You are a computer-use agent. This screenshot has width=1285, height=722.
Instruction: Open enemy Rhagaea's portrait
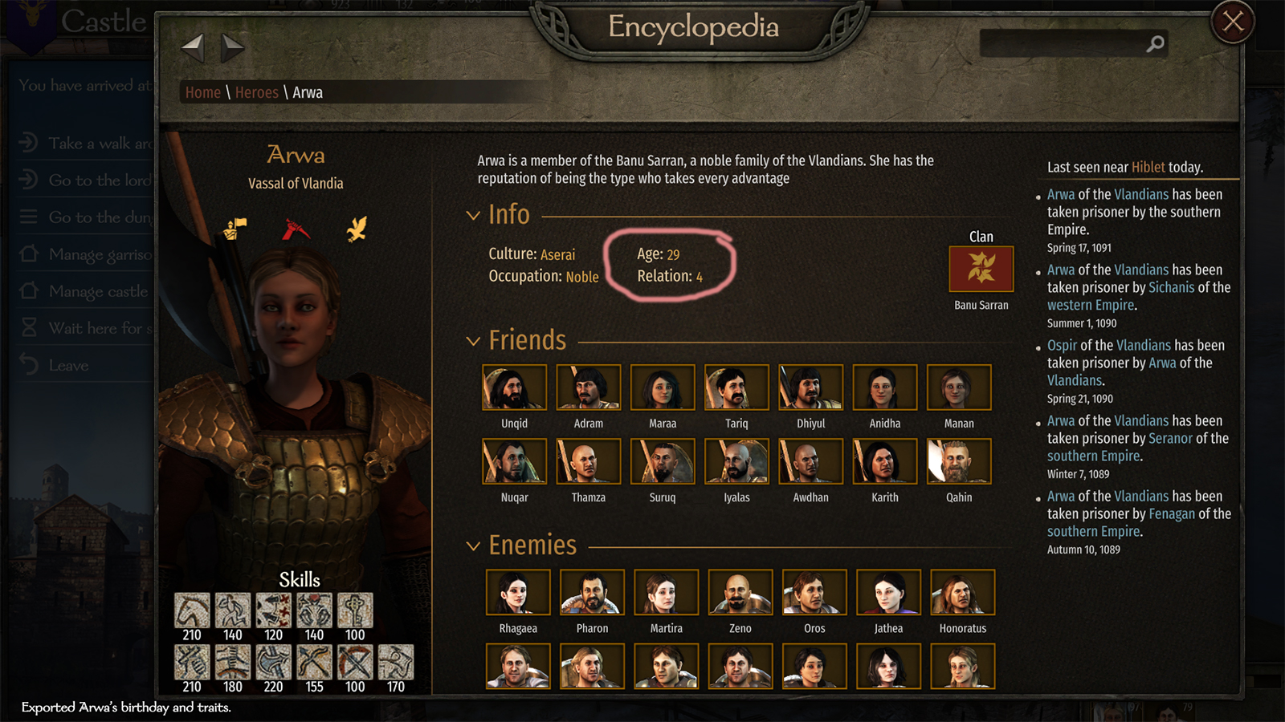(x=518, y=592)
